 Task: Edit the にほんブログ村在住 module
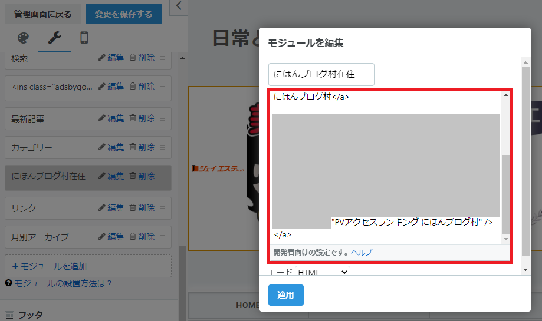click(x=111, y=176)
